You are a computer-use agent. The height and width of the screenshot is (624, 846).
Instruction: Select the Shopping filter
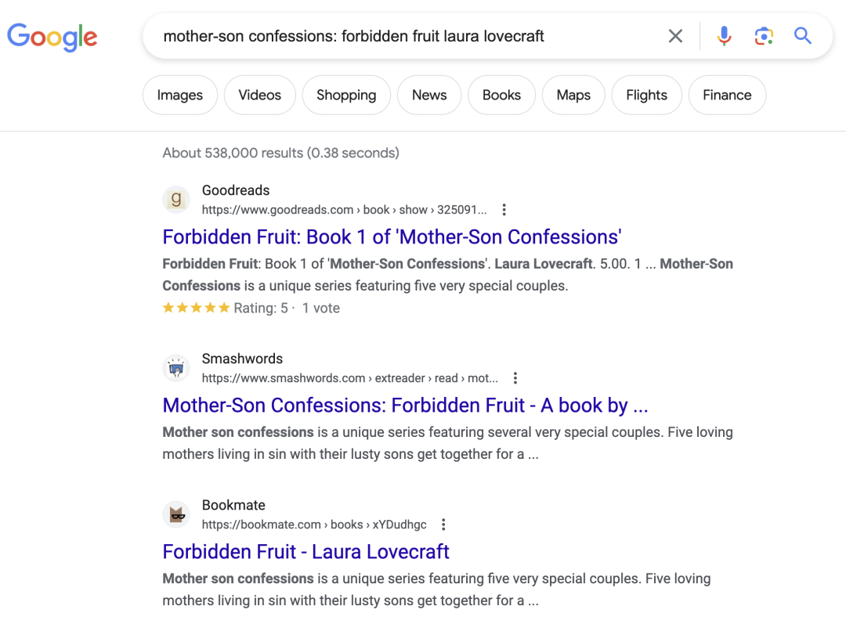point(346,95)
